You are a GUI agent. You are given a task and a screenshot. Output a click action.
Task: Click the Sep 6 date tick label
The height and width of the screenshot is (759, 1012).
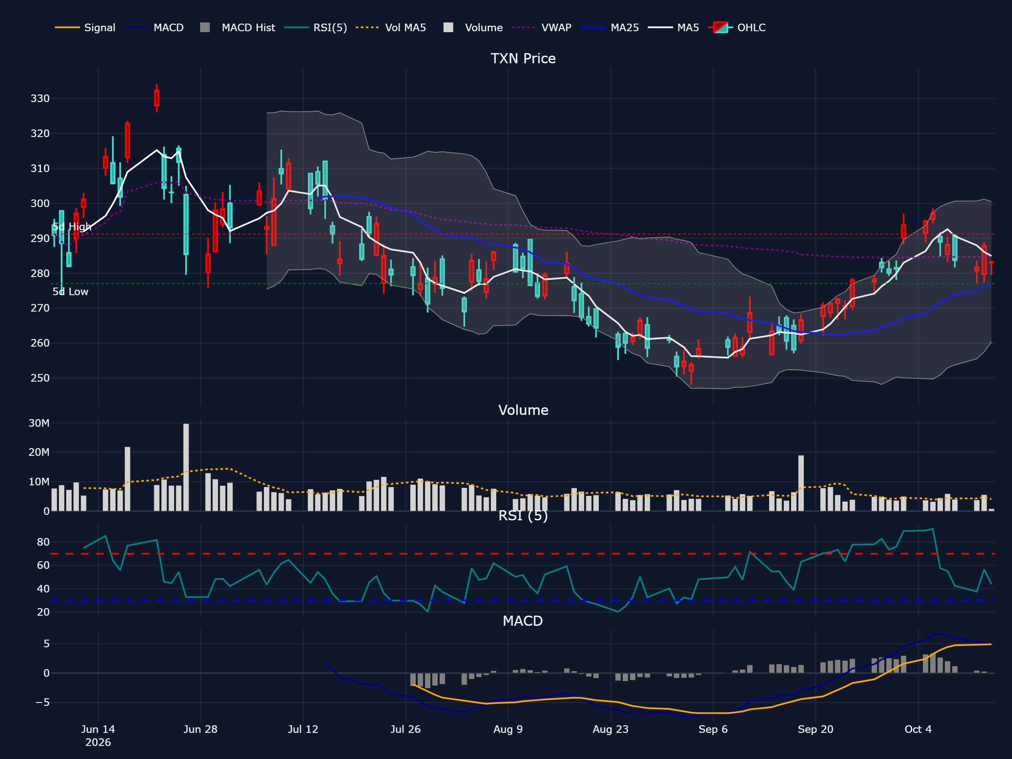point(713,729)
